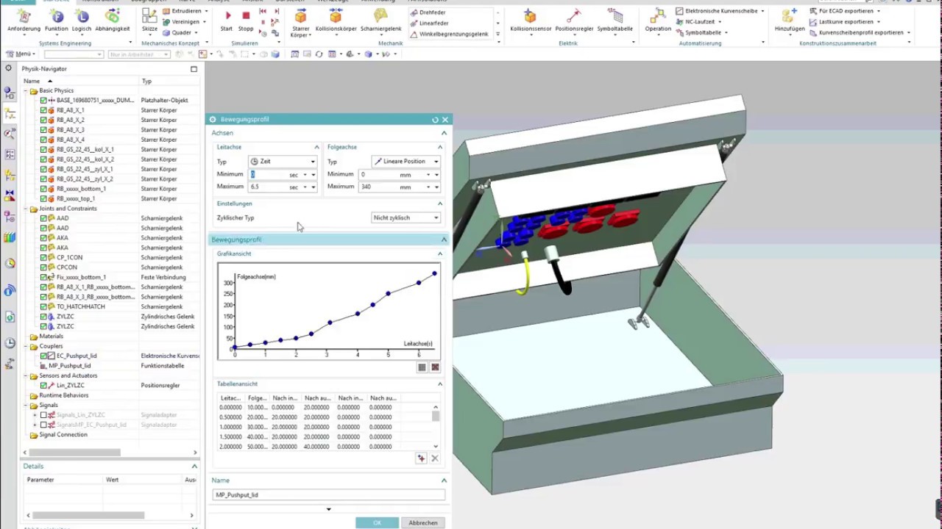Collapse the Grafikansicht section

(440, 253)
